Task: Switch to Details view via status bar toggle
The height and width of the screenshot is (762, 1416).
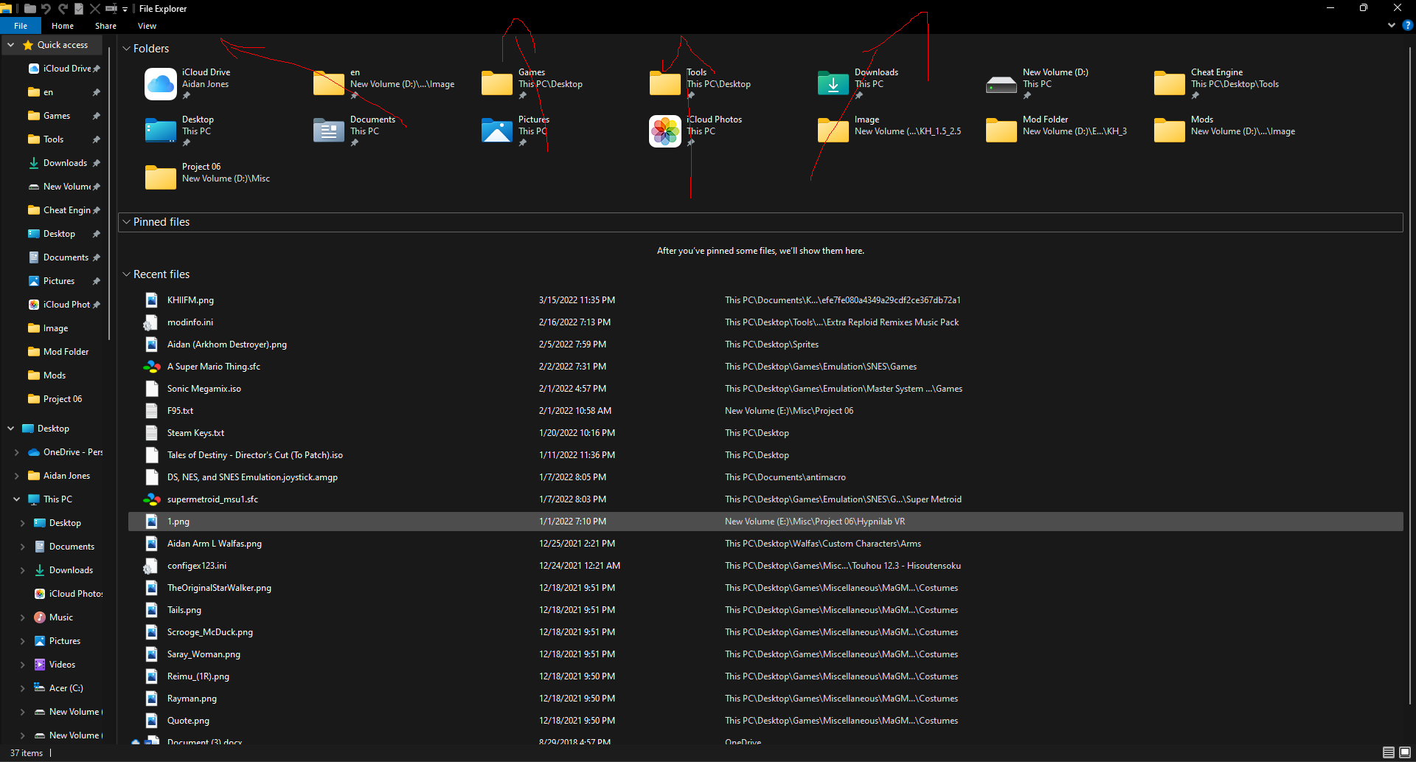Action: pyautogui.click(x=1389, y=752)
